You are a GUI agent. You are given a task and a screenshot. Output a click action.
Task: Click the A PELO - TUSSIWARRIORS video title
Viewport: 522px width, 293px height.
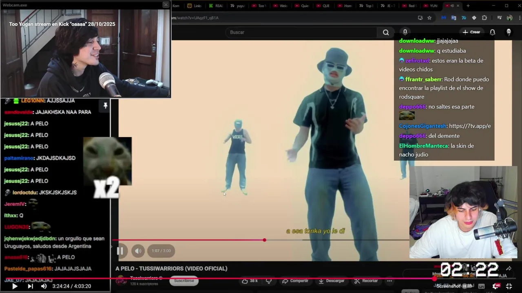[171, 269]
